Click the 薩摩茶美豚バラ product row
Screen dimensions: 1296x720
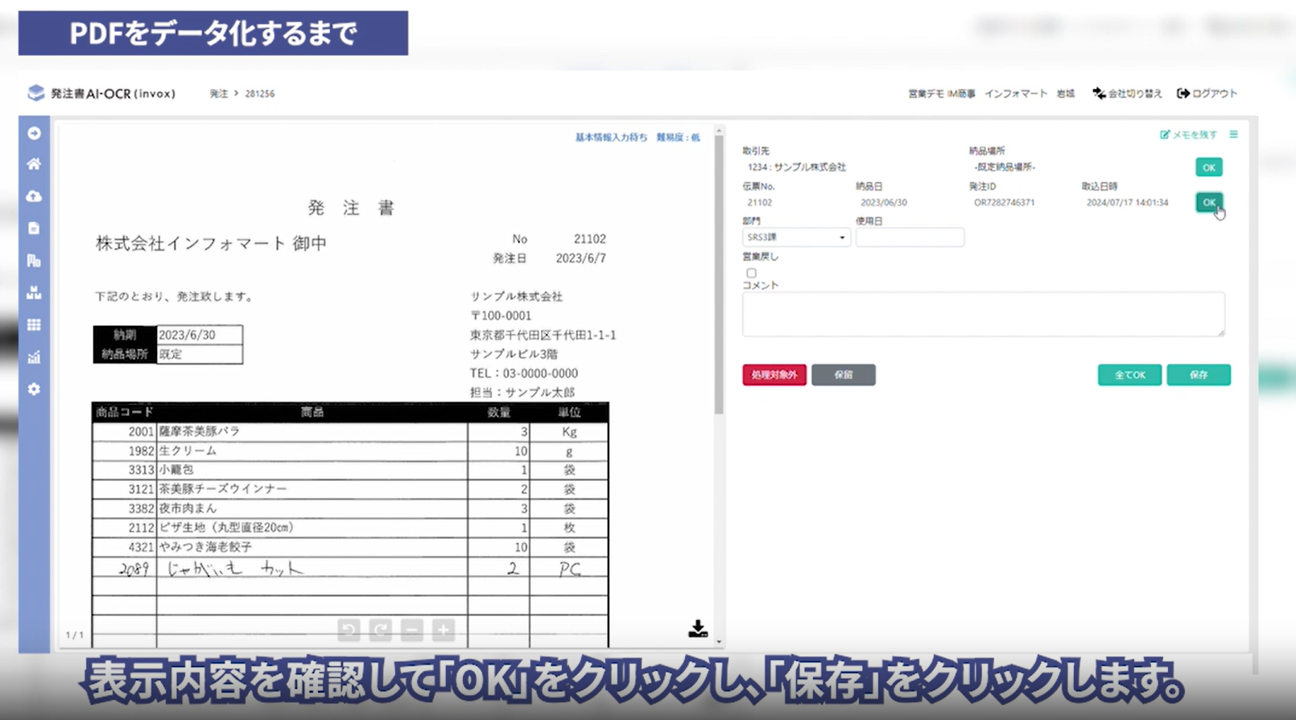350,431
